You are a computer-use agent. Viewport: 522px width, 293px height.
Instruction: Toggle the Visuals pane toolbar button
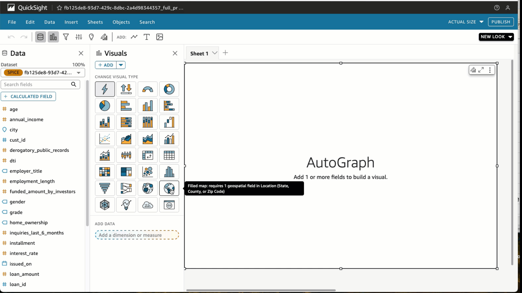coord(53,37)
